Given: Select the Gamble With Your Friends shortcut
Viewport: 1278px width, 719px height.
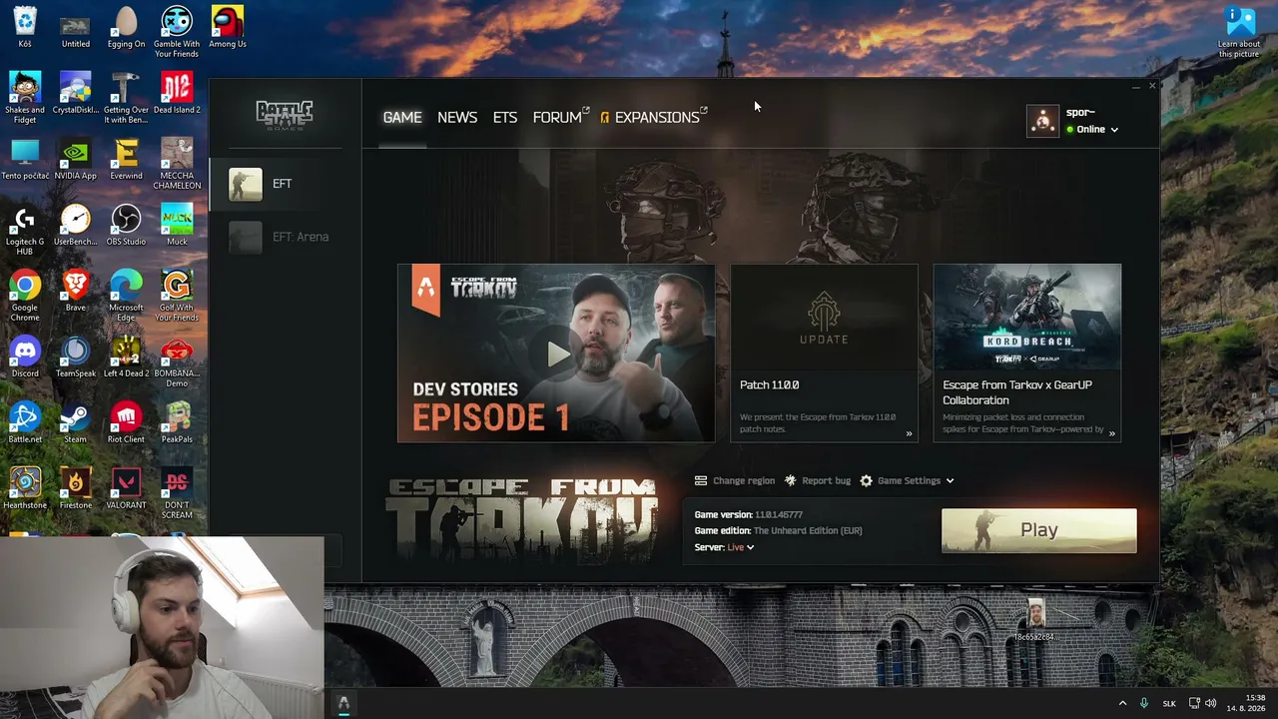Looking at the screenshot, I should (x=177, y=32).
